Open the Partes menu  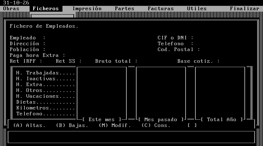click(x=125, y=8)
